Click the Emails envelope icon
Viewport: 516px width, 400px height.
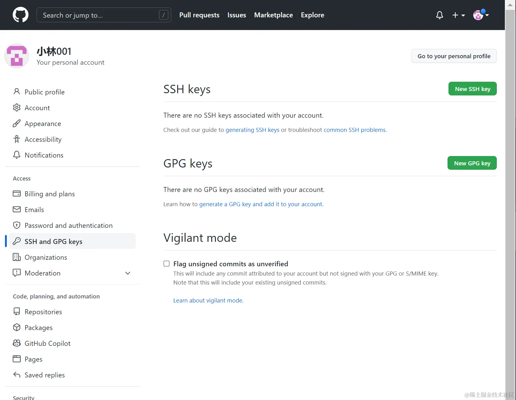(17, 209)
